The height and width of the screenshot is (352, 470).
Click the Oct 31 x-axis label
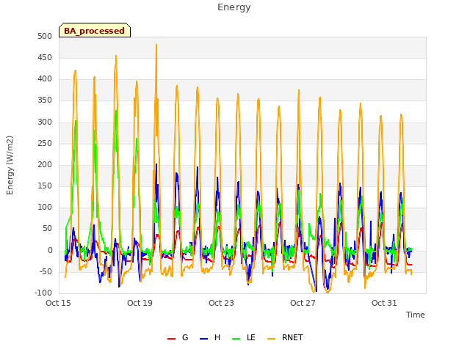(384, 303)
